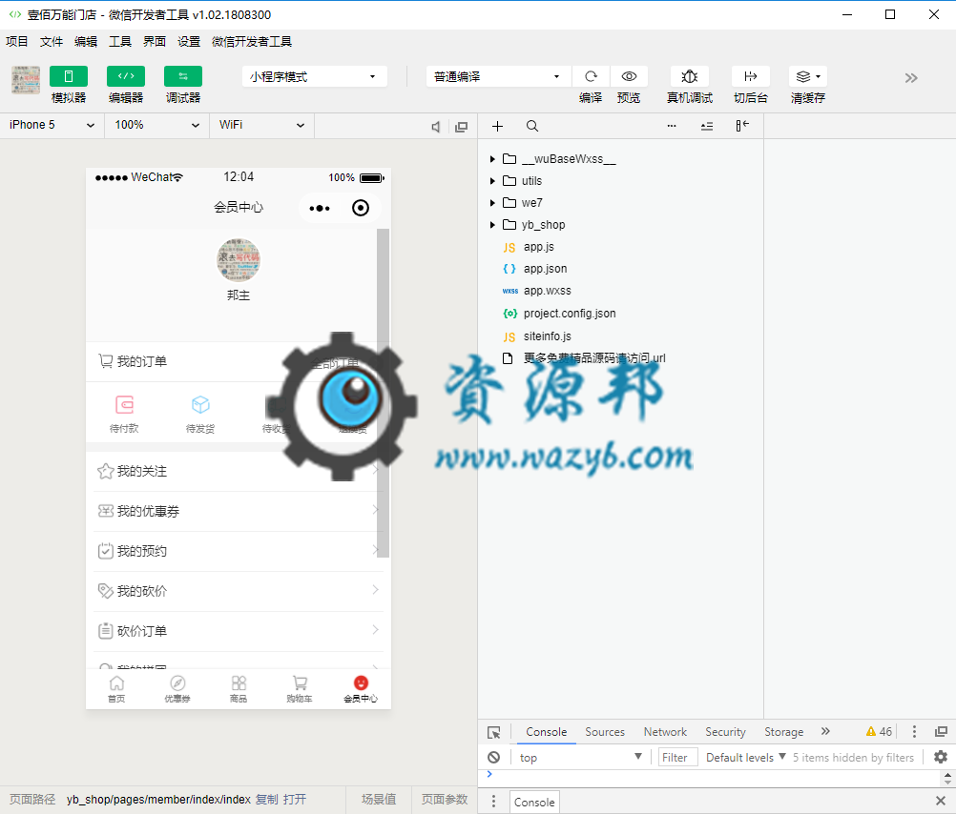Open the 界面 menu

[155, 41]
